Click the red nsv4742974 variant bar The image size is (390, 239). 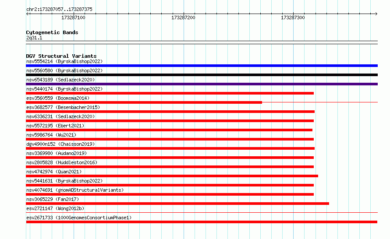tap(172, 176)
